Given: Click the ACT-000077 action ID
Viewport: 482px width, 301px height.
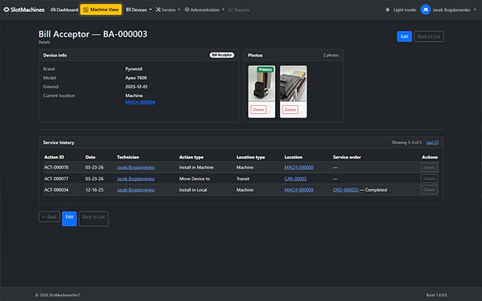Looking at the screenshot, I should 57,179.
